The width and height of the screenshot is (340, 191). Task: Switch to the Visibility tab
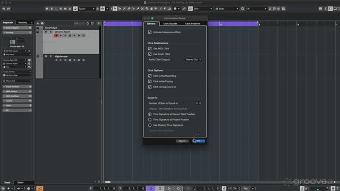(22, 22)
